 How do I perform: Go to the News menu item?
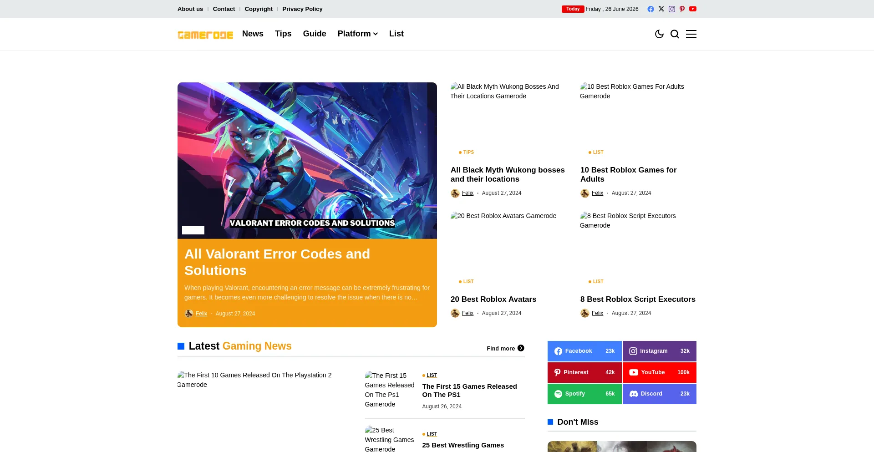click(253, 34)
